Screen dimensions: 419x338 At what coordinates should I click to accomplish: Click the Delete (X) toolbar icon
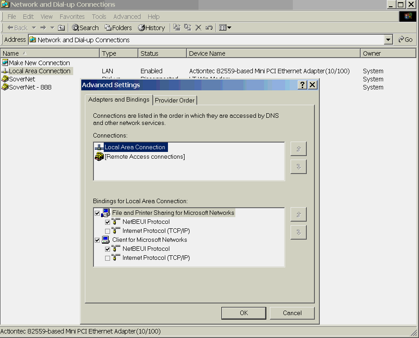pyautogui.click(x=198, y=28)
